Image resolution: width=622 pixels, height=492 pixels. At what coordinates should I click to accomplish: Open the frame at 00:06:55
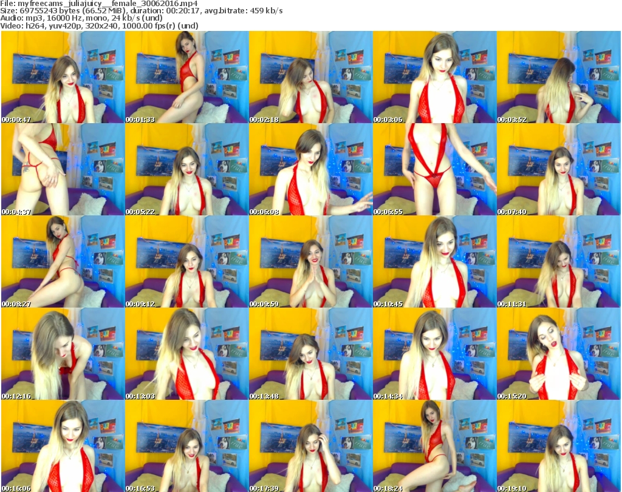434,169
